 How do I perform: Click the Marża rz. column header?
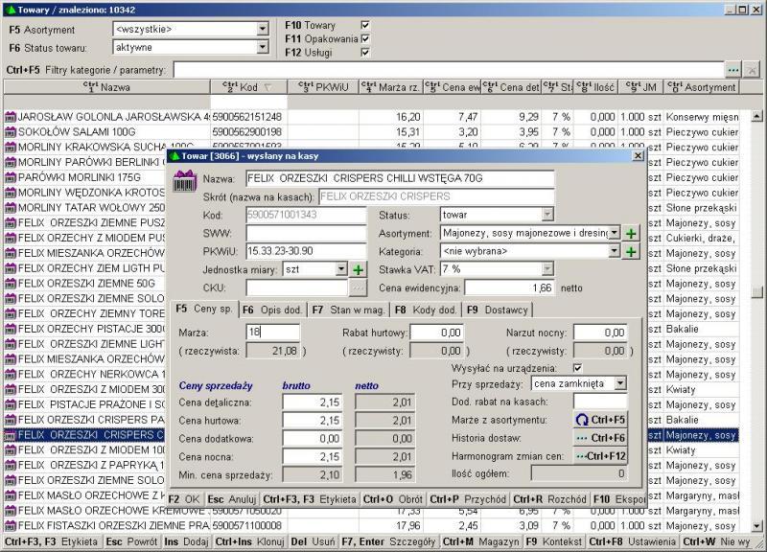click(x=391, y=87)
